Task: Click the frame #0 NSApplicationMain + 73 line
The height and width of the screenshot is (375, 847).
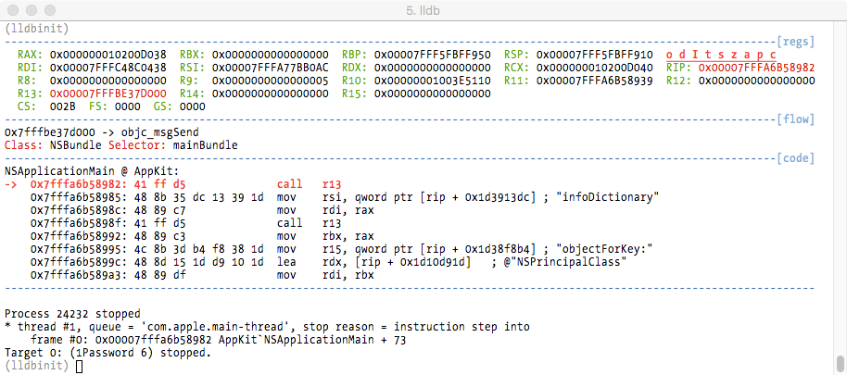Action: tap(218, 340)
